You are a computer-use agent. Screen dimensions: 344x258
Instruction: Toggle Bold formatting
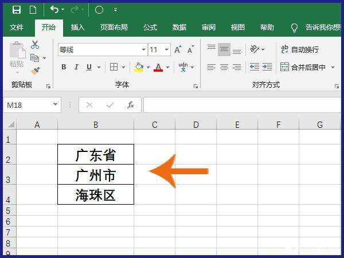(64, 67)
